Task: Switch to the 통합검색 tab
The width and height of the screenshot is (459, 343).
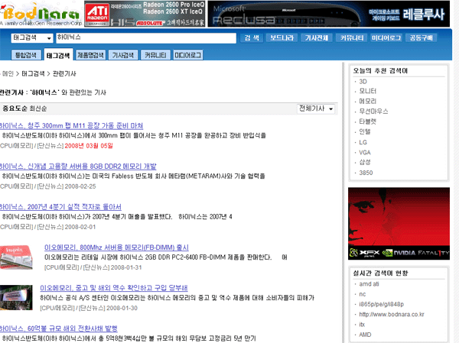Action: point(25,56)
